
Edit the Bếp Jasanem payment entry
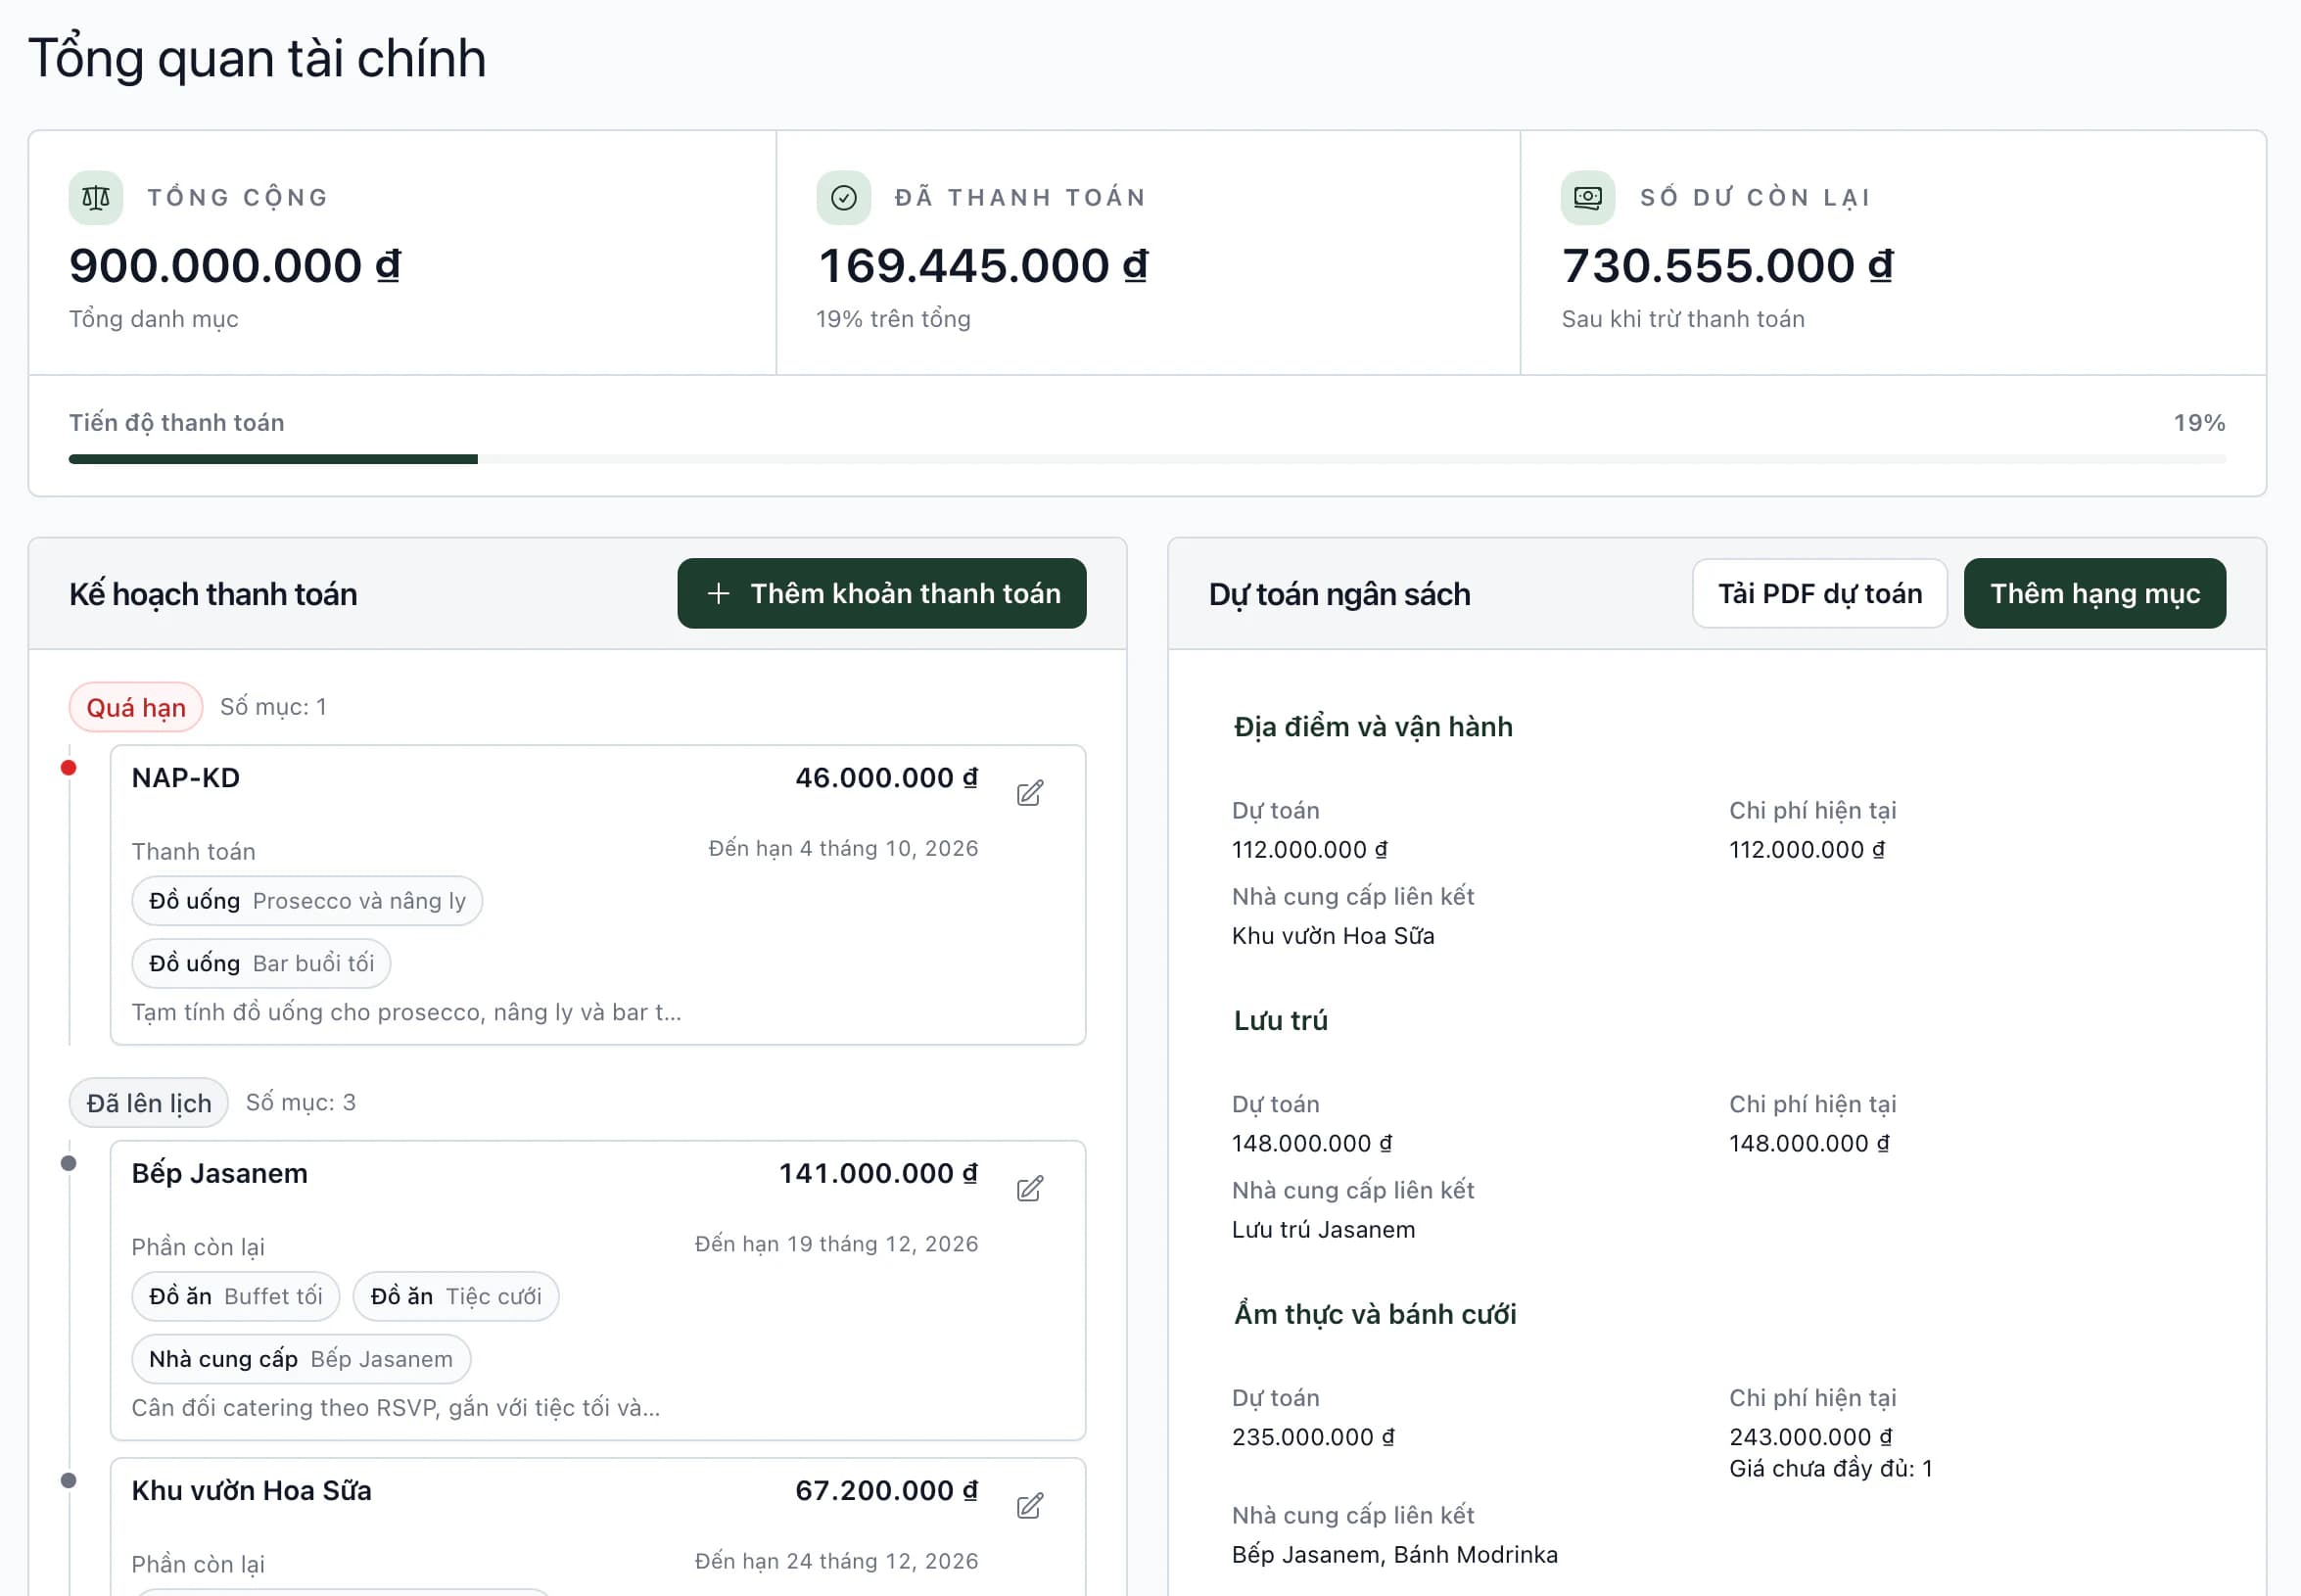1029,1189
